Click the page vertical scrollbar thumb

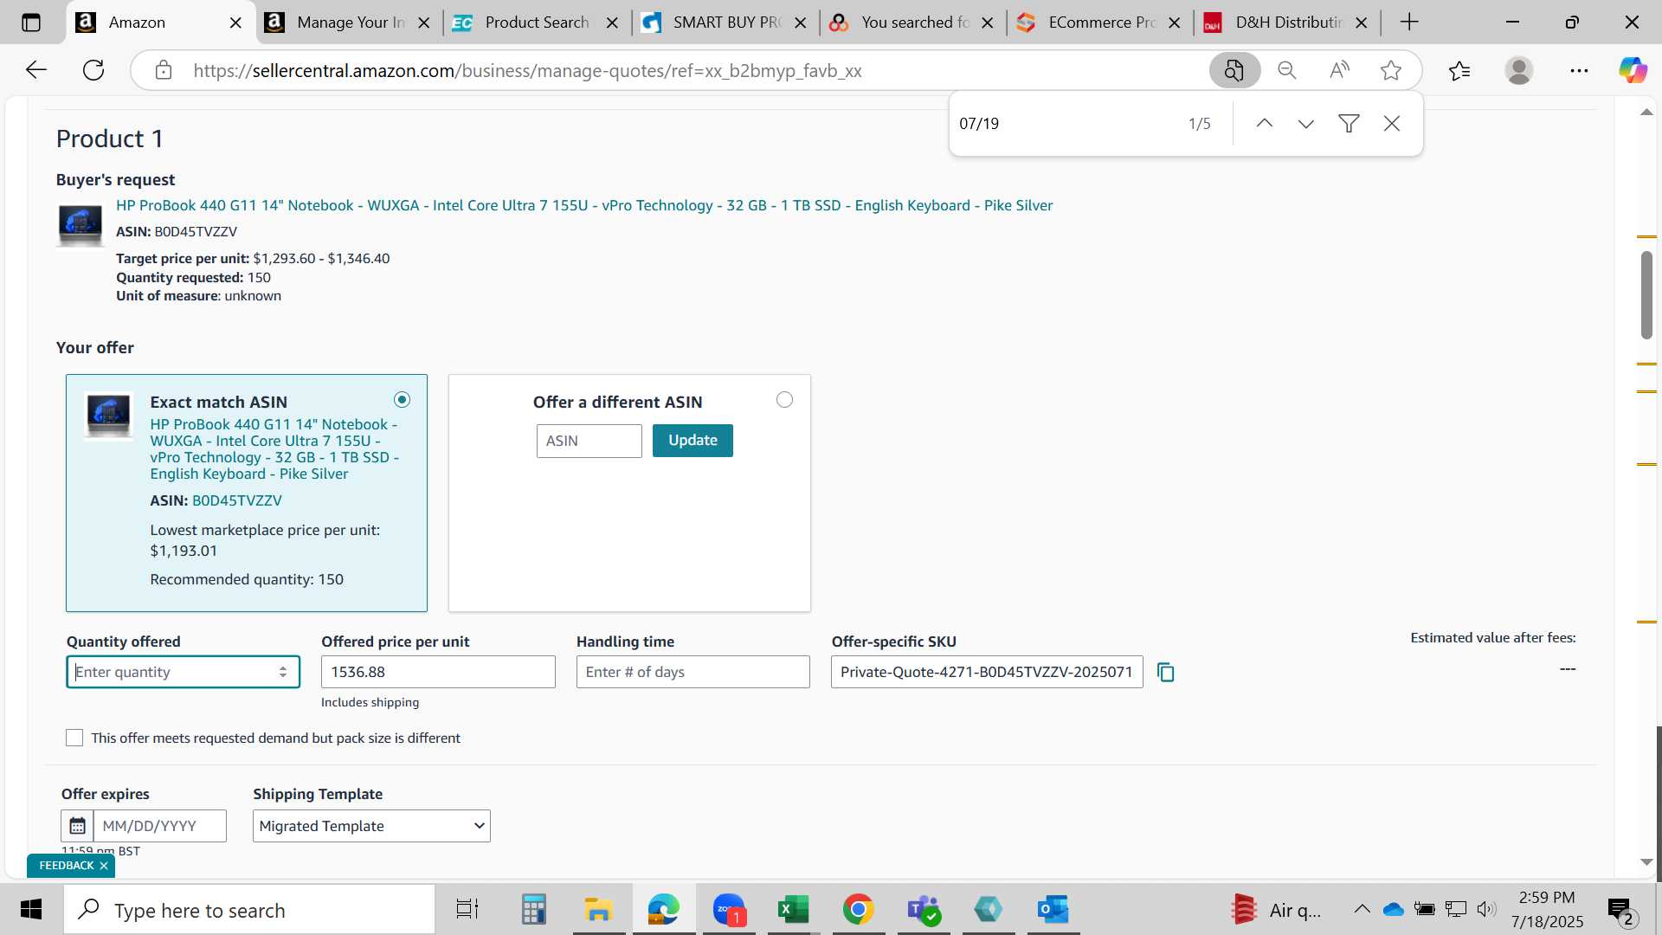pyautogui.click(x=1647, y=294)
